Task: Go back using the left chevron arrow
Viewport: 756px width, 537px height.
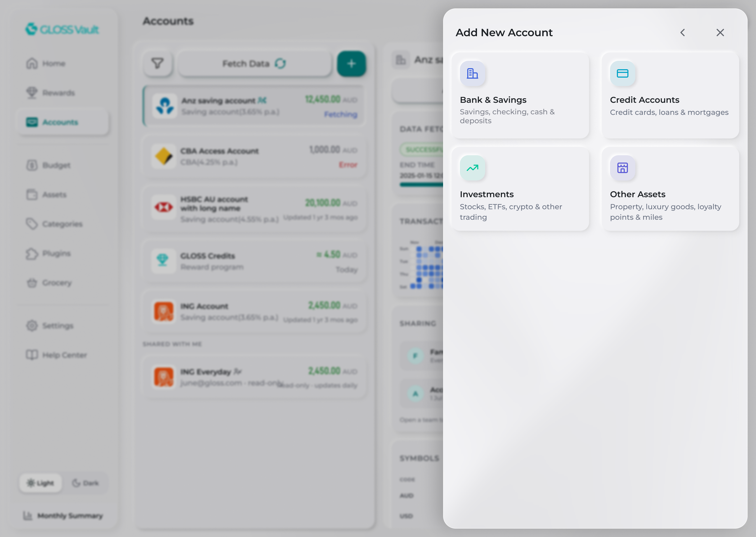Action: tap(682, 33)
